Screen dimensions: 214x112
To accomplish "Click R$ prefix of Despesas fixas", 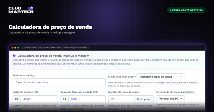I will pos(64,99).
